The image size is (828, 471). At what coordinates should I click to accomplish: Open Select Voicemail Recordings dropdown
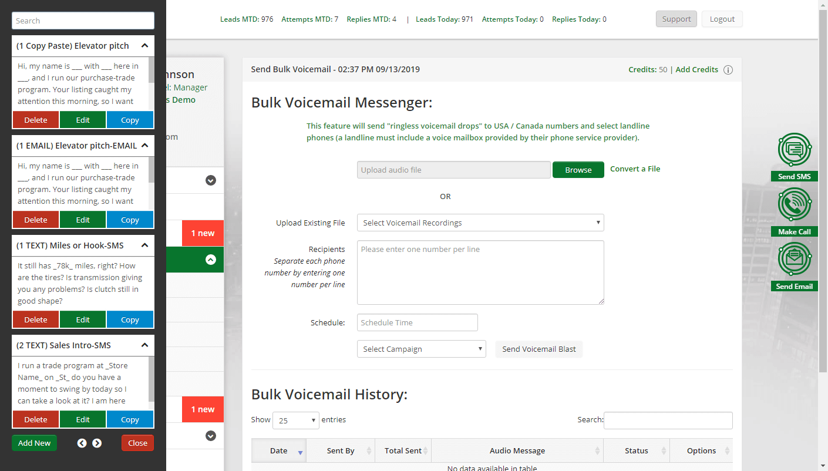point(480,223)
